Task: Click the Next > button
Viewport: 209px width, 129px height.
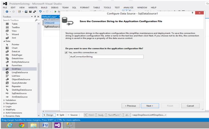Action: [150, 106]
